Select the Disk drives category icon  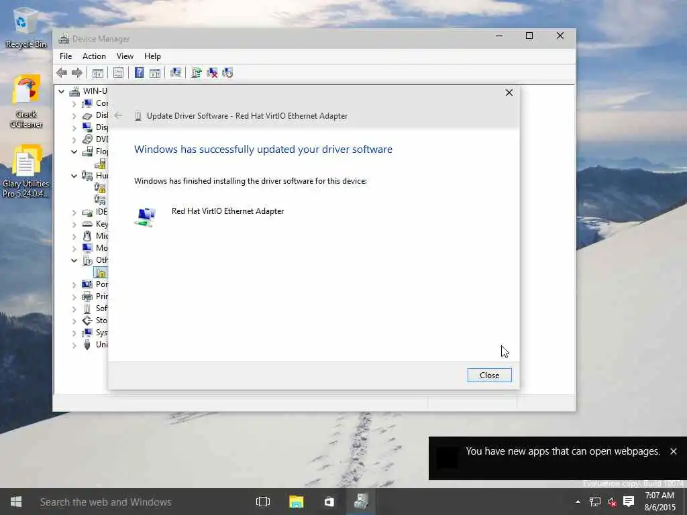tap(87, 115)
